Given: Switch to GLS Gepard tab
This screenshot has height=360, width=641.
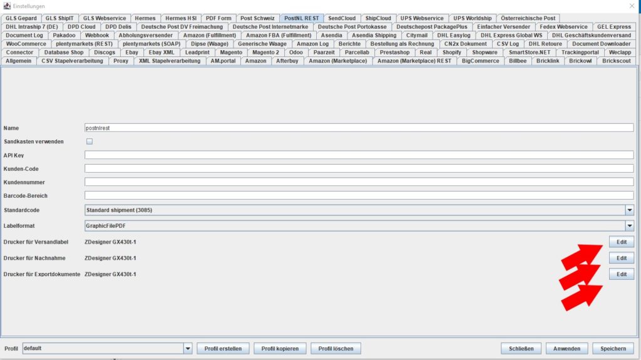Looking at the screenshot, I should pyautogui.click(x=21, y=18).
